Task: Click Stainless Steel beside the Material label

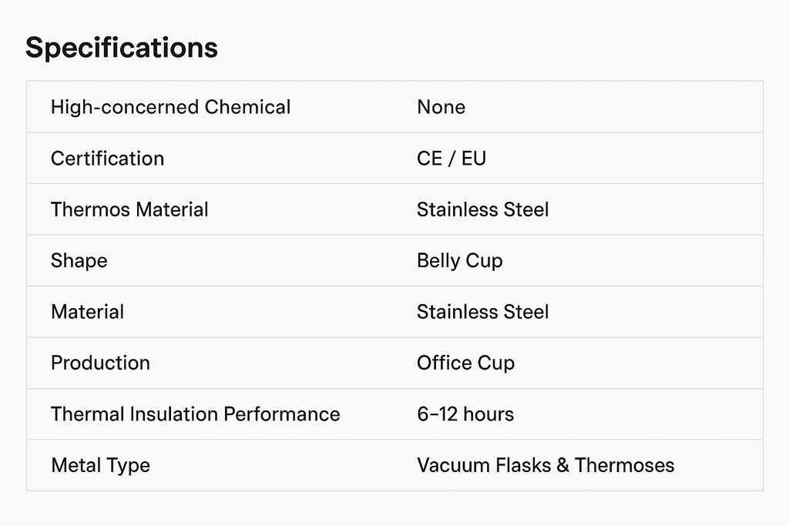Action: tap(482, 312)
